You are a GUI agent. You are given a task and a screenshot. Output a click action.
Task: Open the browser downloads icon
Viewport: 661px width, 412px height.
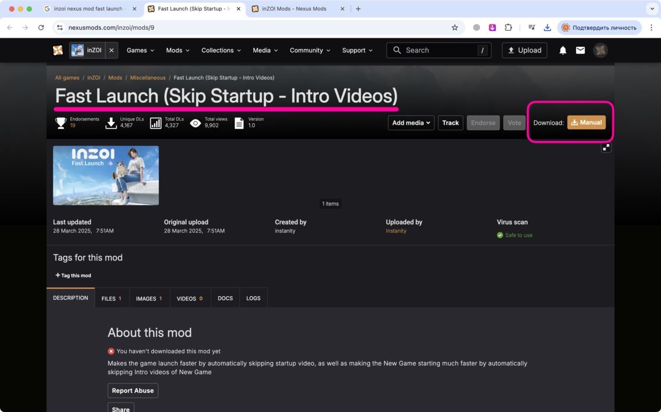pyautogui.click(x=547, y=28)
